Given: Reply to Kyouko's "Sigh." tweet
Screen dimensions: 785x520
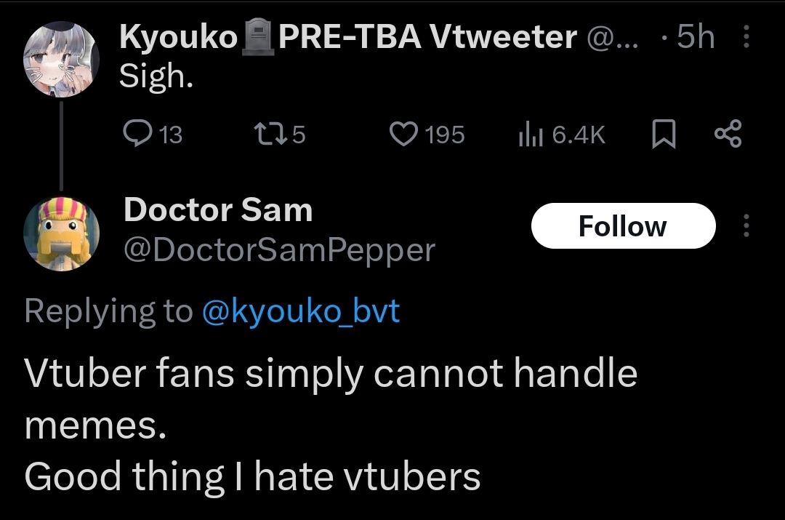Looking at the screenshot, I should (x=153, y=135).
